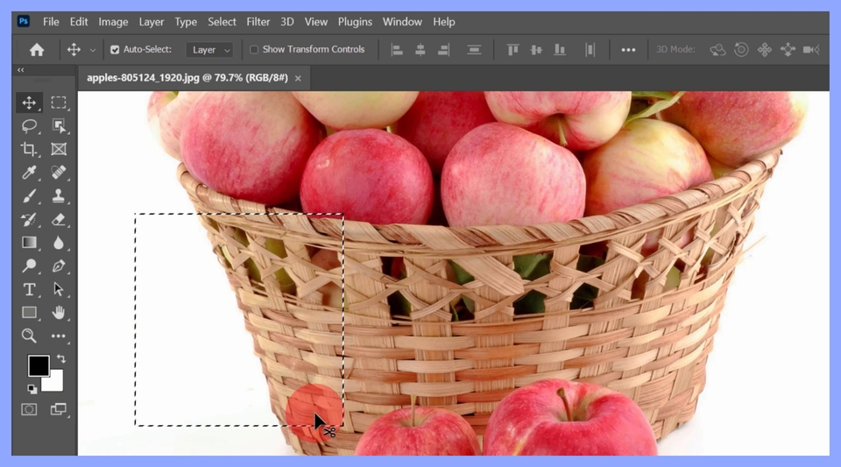
Task: Select the Healing Brush tool
Action: 59,173
